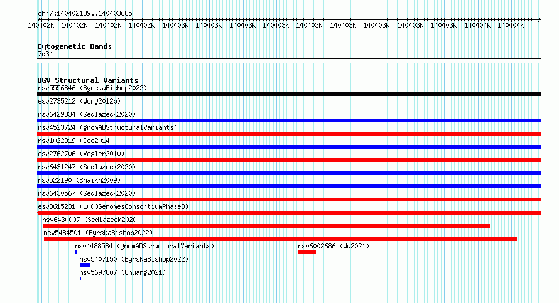The image size is (559, 303).
Task: Click the ruler's right arrow end
Action: [x=540, y=19]
